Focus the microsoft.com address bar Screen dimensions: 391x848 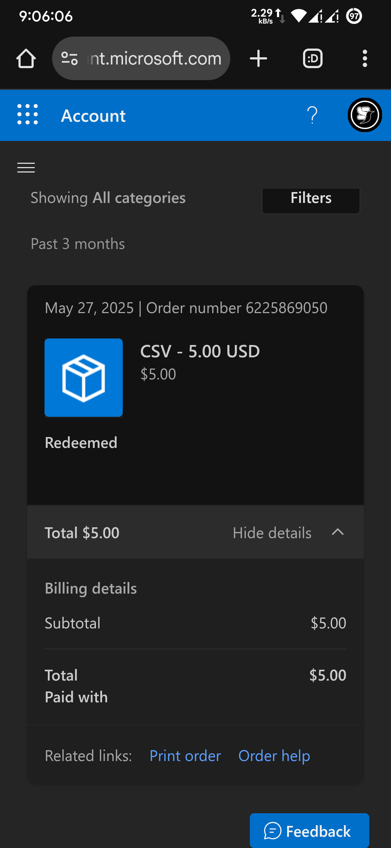tap(141, 58)
